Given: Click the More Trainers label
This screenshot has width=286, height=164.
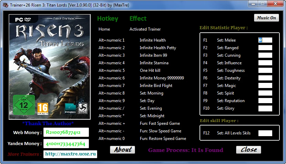Looking at the screenshot, I should pyautogui.click(x=24, y=154).
